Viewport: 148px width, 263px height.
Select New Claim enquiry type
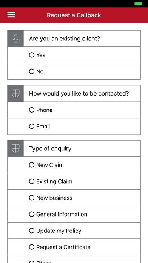tap(74, 165)
